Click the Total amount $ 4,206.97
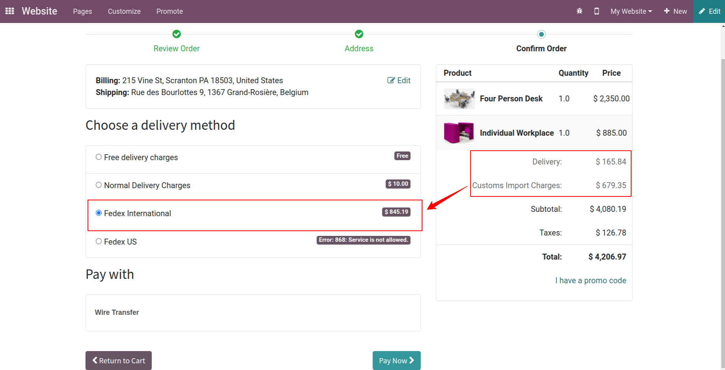 (607, 257)
